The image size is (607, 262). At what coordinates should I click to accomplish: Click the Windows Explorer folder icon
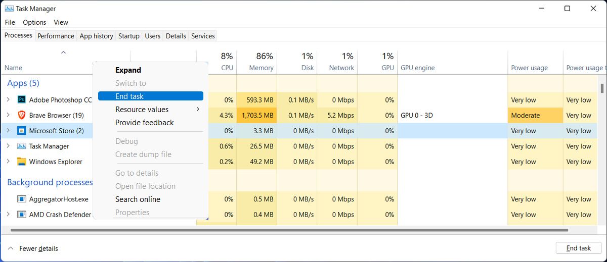(x=21, y=162)
